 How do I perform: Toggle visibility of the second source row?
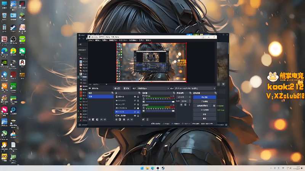pyautogui.click(x=135, y=100)
